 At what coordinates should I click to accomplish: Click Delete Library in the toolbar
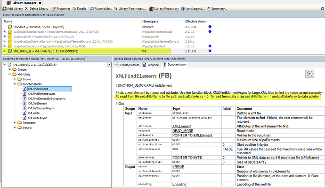(x=37, y=8)
